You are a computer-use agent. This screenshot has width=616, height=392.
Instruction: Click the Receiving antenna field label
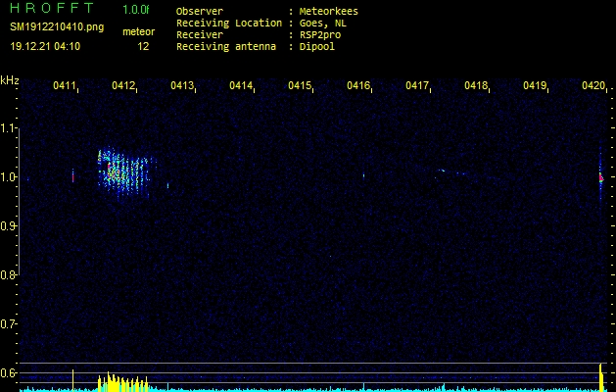click(x=226, y=46)
